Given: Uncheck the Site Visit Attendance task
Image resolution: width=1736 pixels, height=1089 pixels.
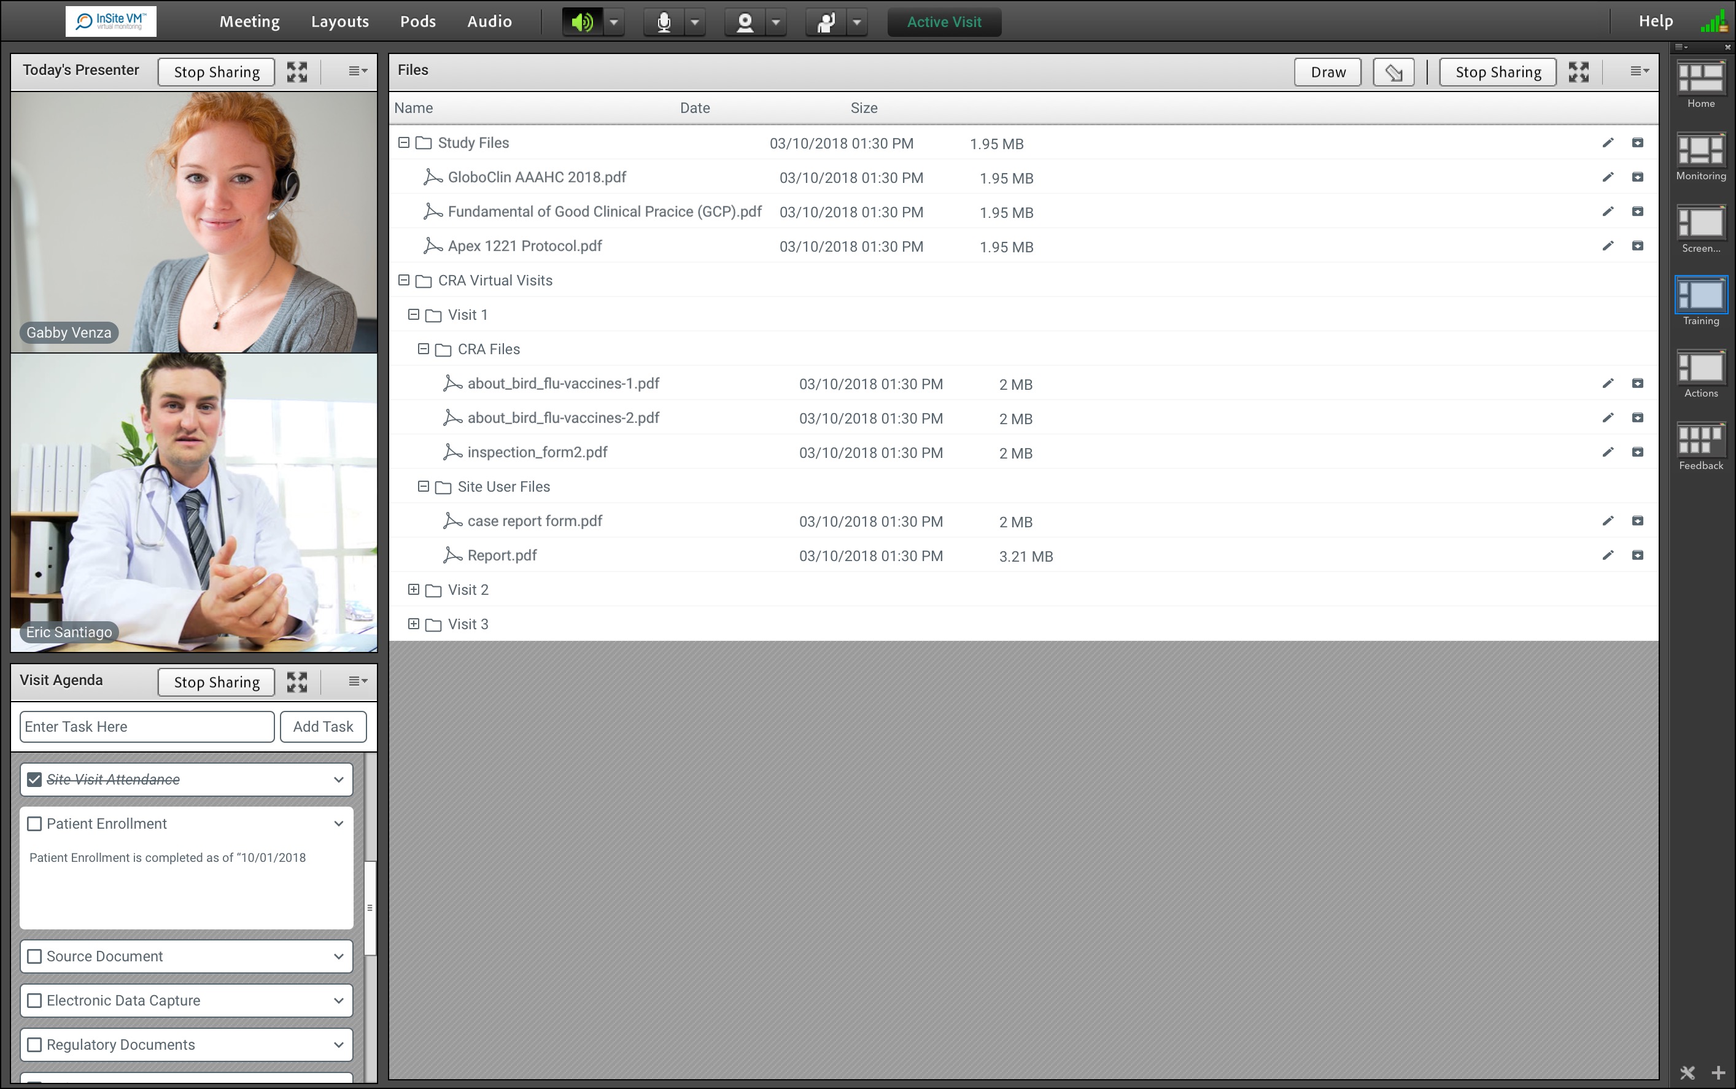Looking at the screenshot, I should pos(34,780).
